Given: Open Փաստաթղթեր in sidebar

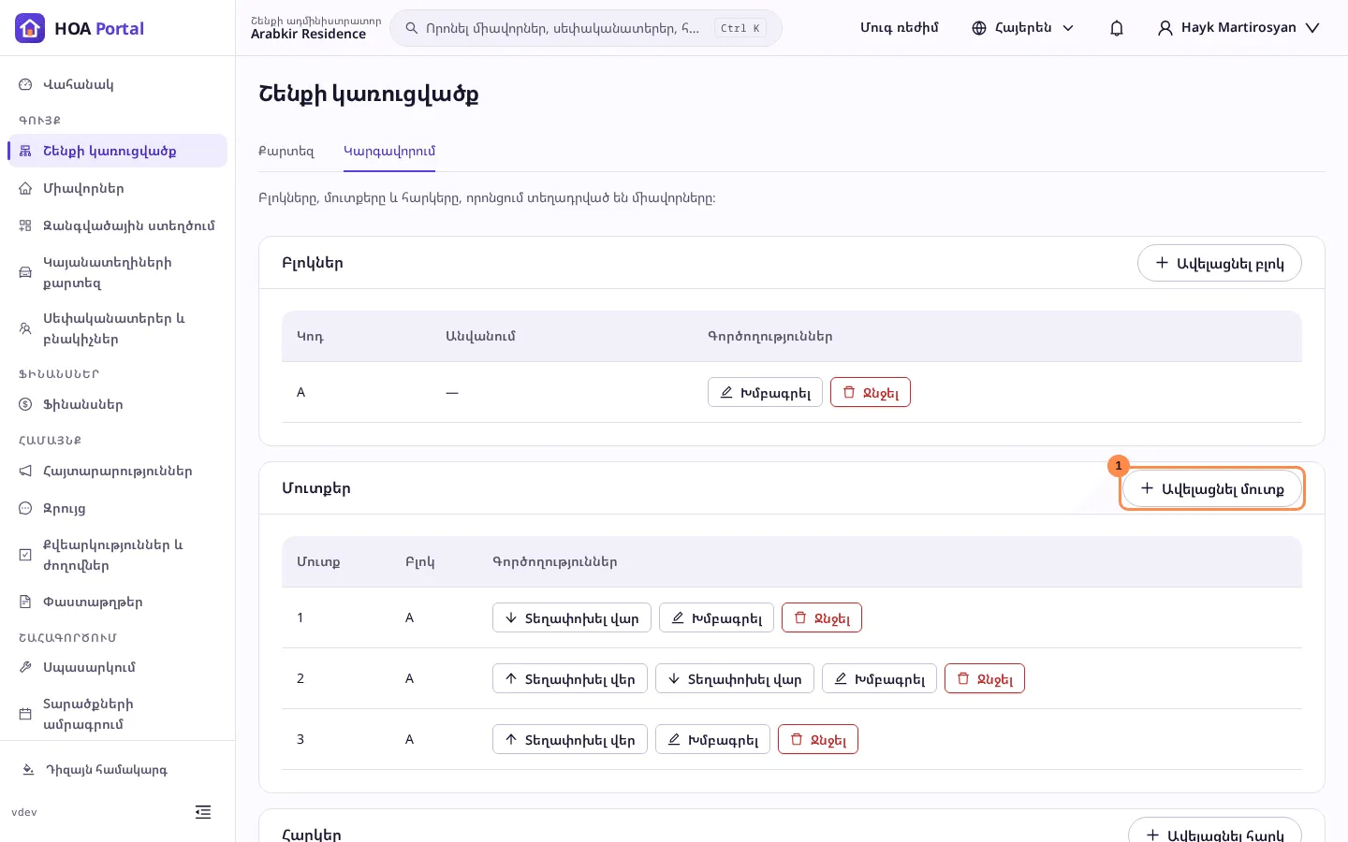Looking at the screenshot, I should click(x=117, y=602).
